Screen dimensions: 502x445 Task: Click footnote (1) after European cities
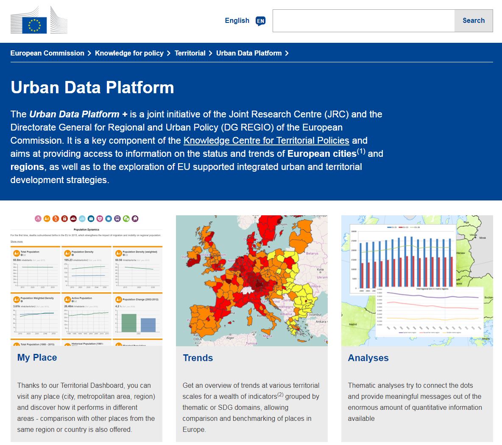tap(361, 151)
